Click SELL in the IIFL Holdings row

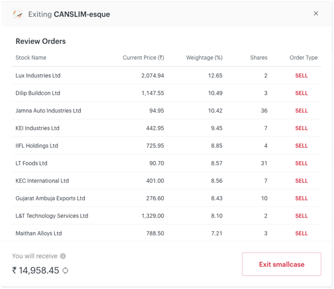tap(301, 146)
